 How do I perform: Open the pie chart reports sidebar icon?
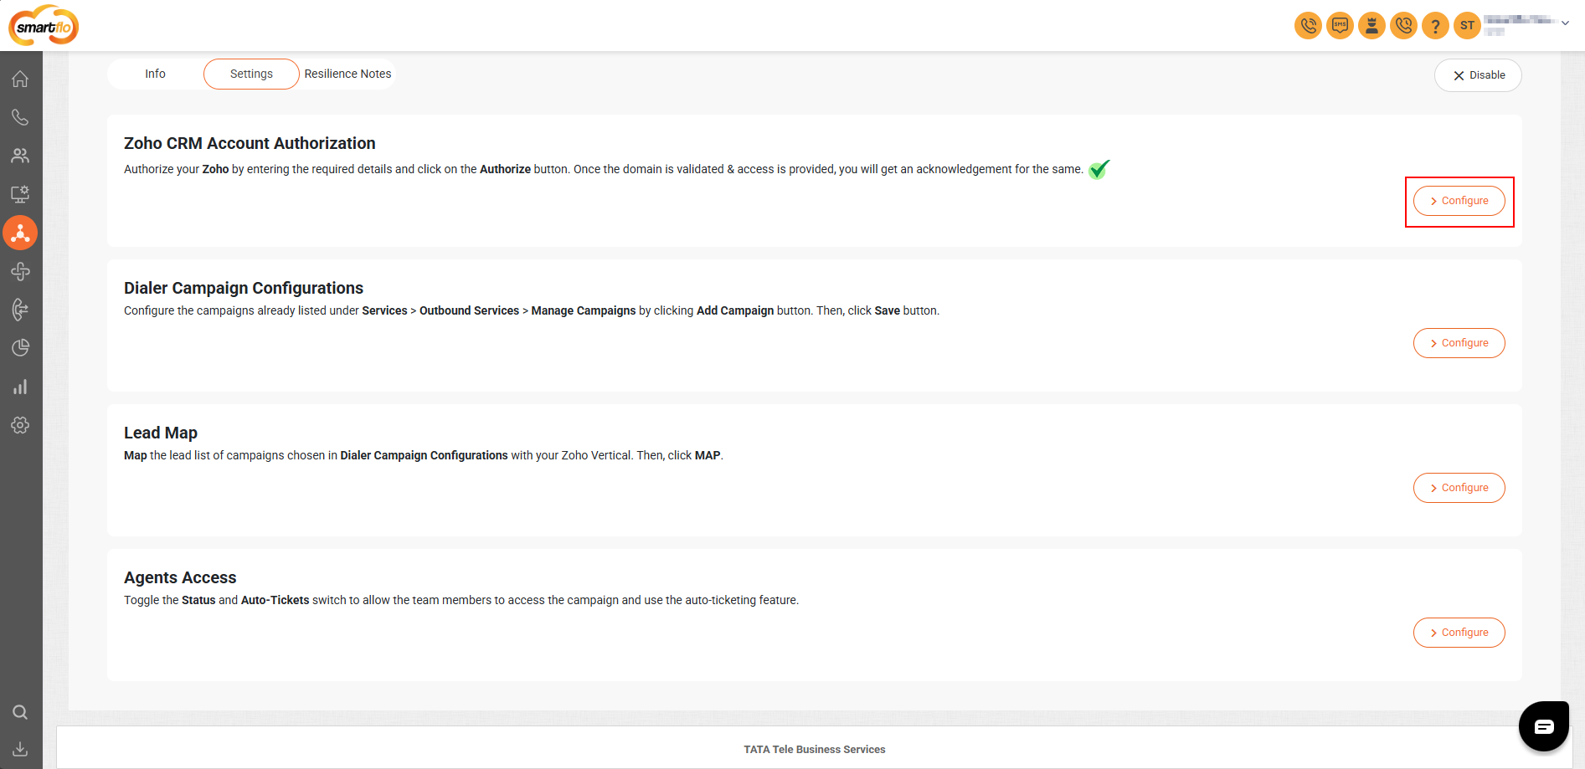tap(20, 347)
